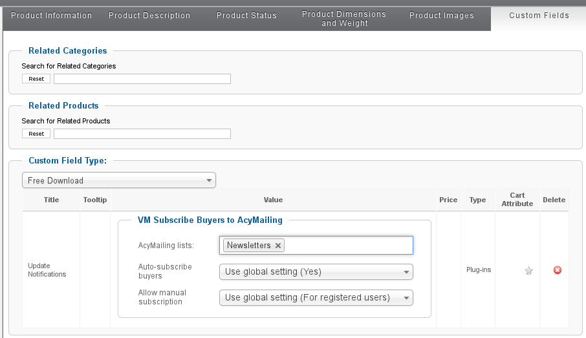586x338 pixels.
Task: Click the Cart Attribute column header
Action: click(x=517, y=200)
